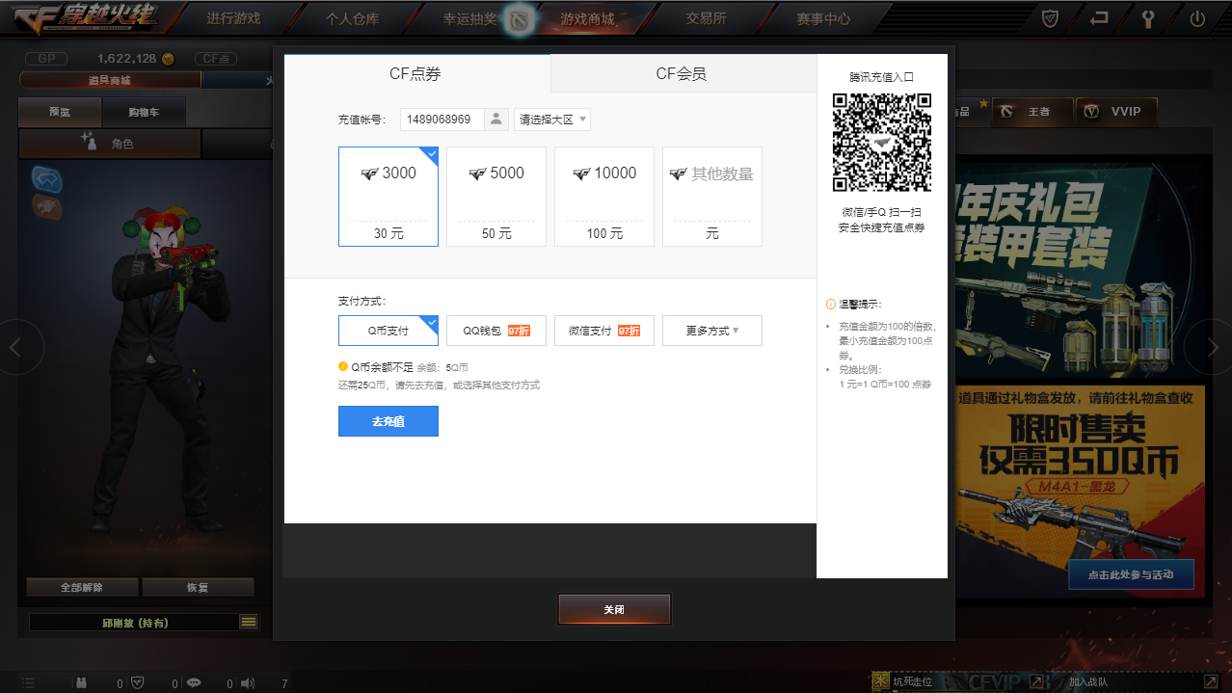This screenshot has width=1232, height=693.
Task: Click the round emblem beside 幸运抽奖
Action: pos(521,18)
